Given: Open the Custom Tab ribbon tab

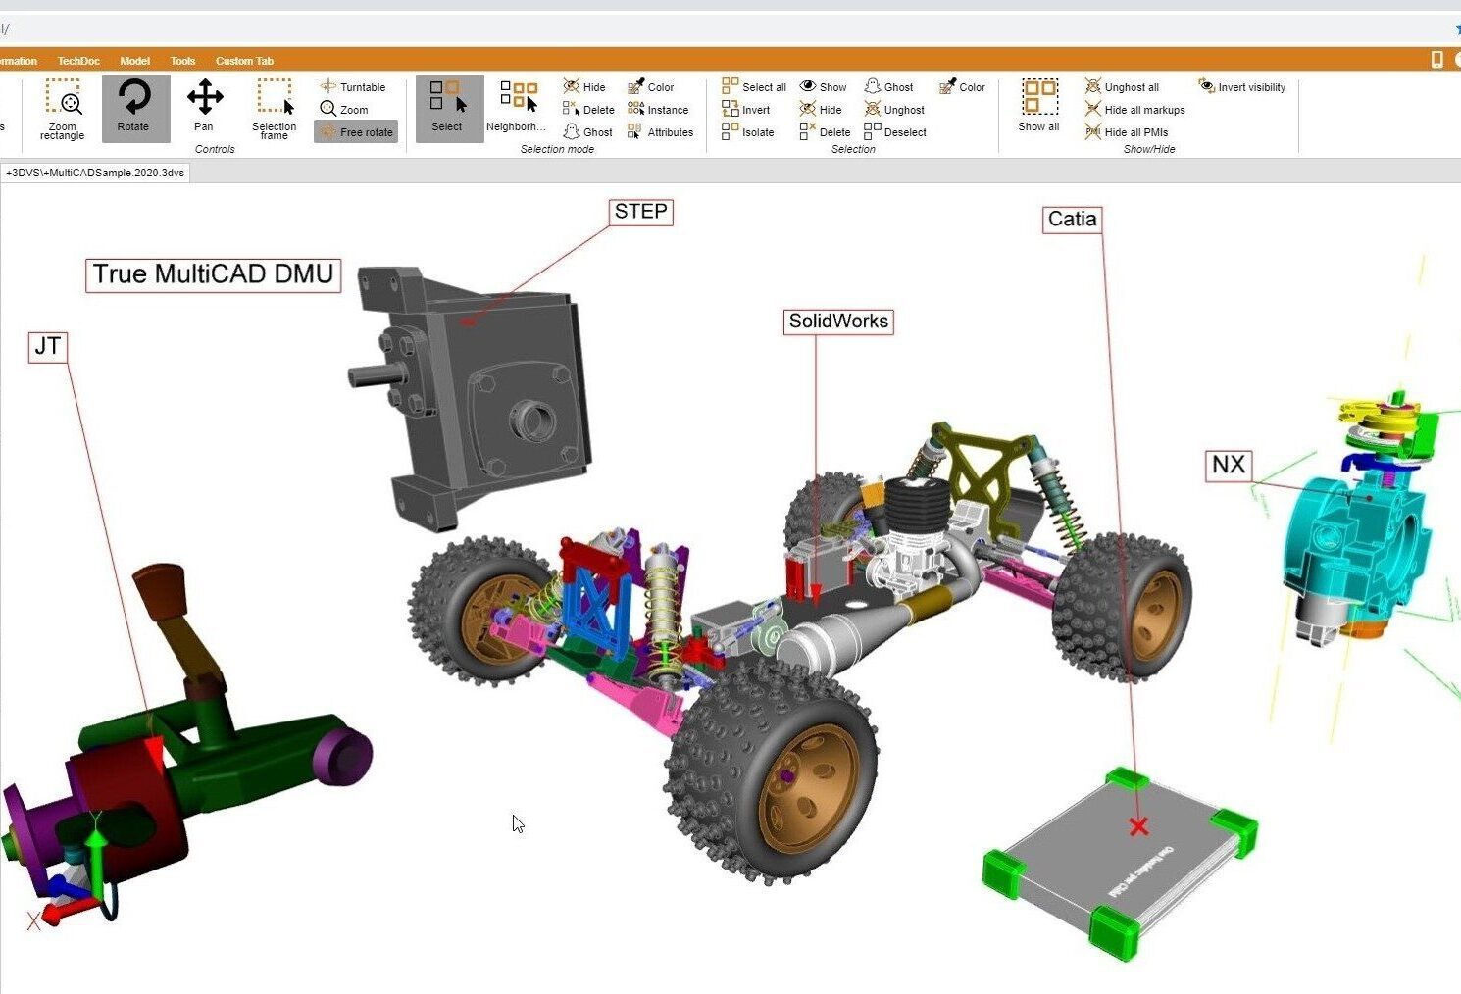Looking at the screenshot, I should click(x=245, y=61).
